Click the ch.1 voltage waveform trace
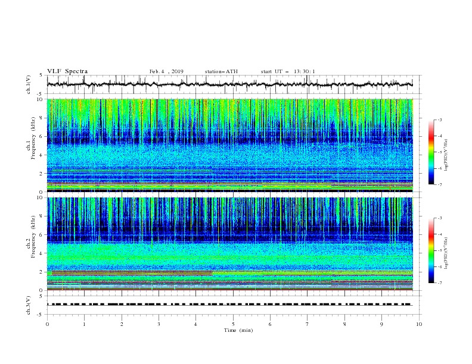The height and width of the screenshot is (364, 472). tap(229, 84)
